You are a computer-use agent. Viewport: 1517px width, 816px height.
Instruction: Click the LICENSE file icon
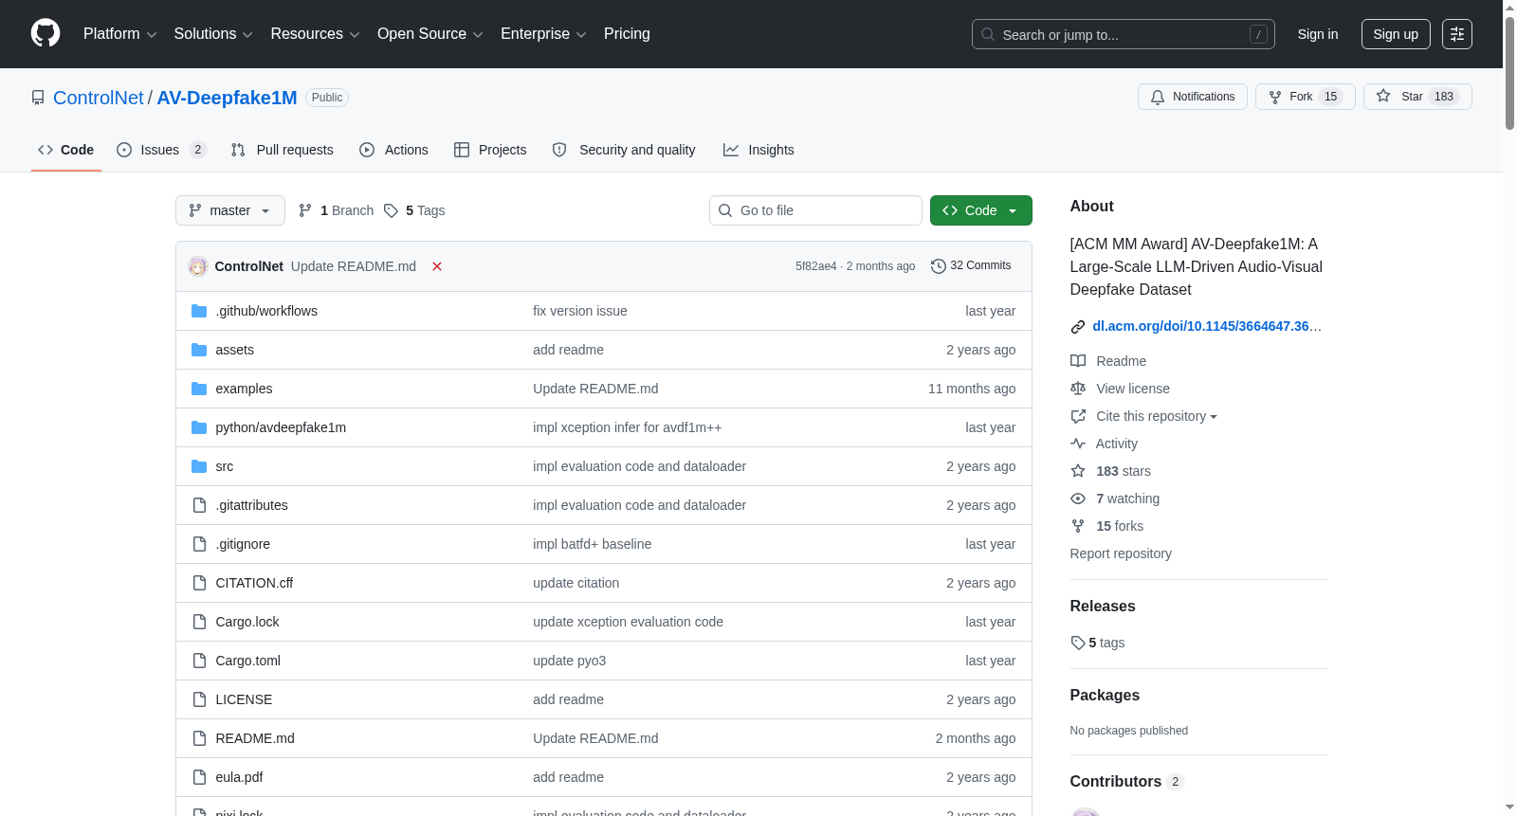click(199, 699)
